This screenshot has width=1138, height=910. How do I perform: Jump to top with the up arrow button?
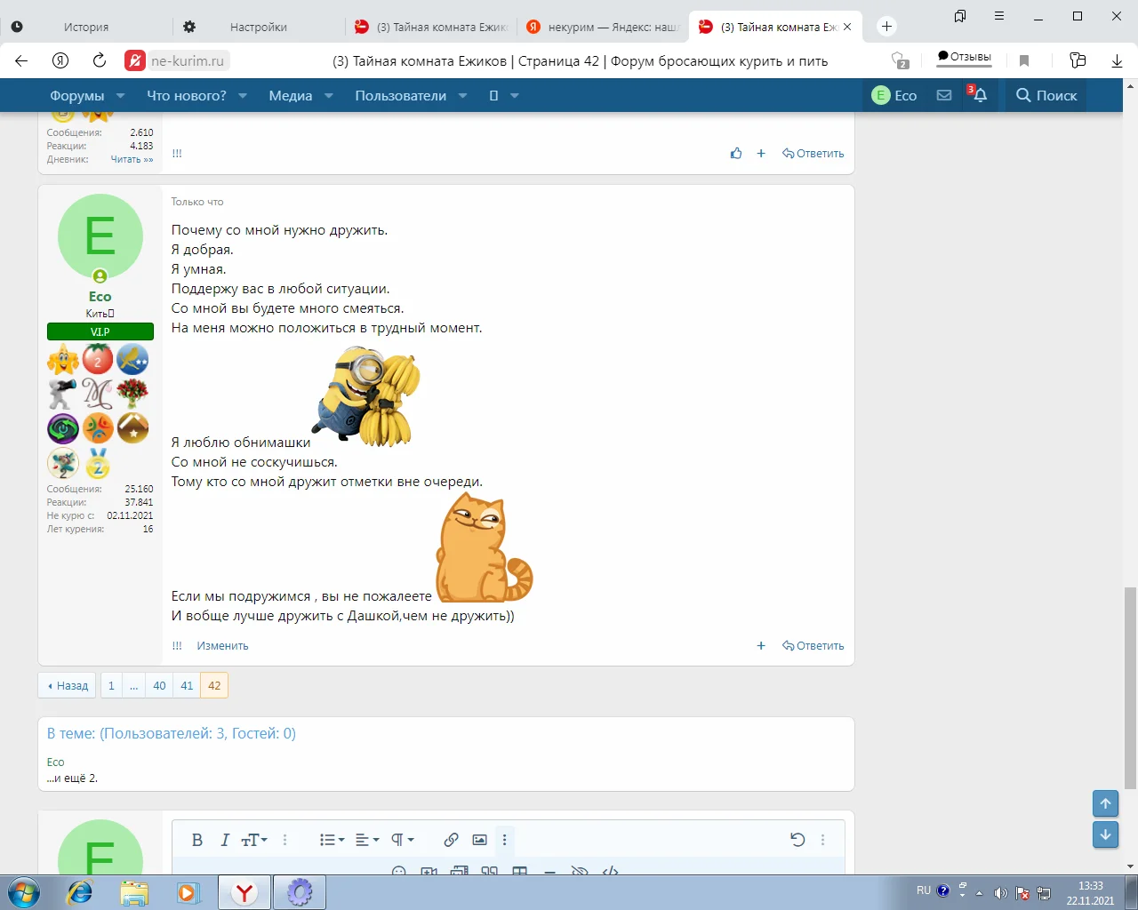(x=1105, y=803)
